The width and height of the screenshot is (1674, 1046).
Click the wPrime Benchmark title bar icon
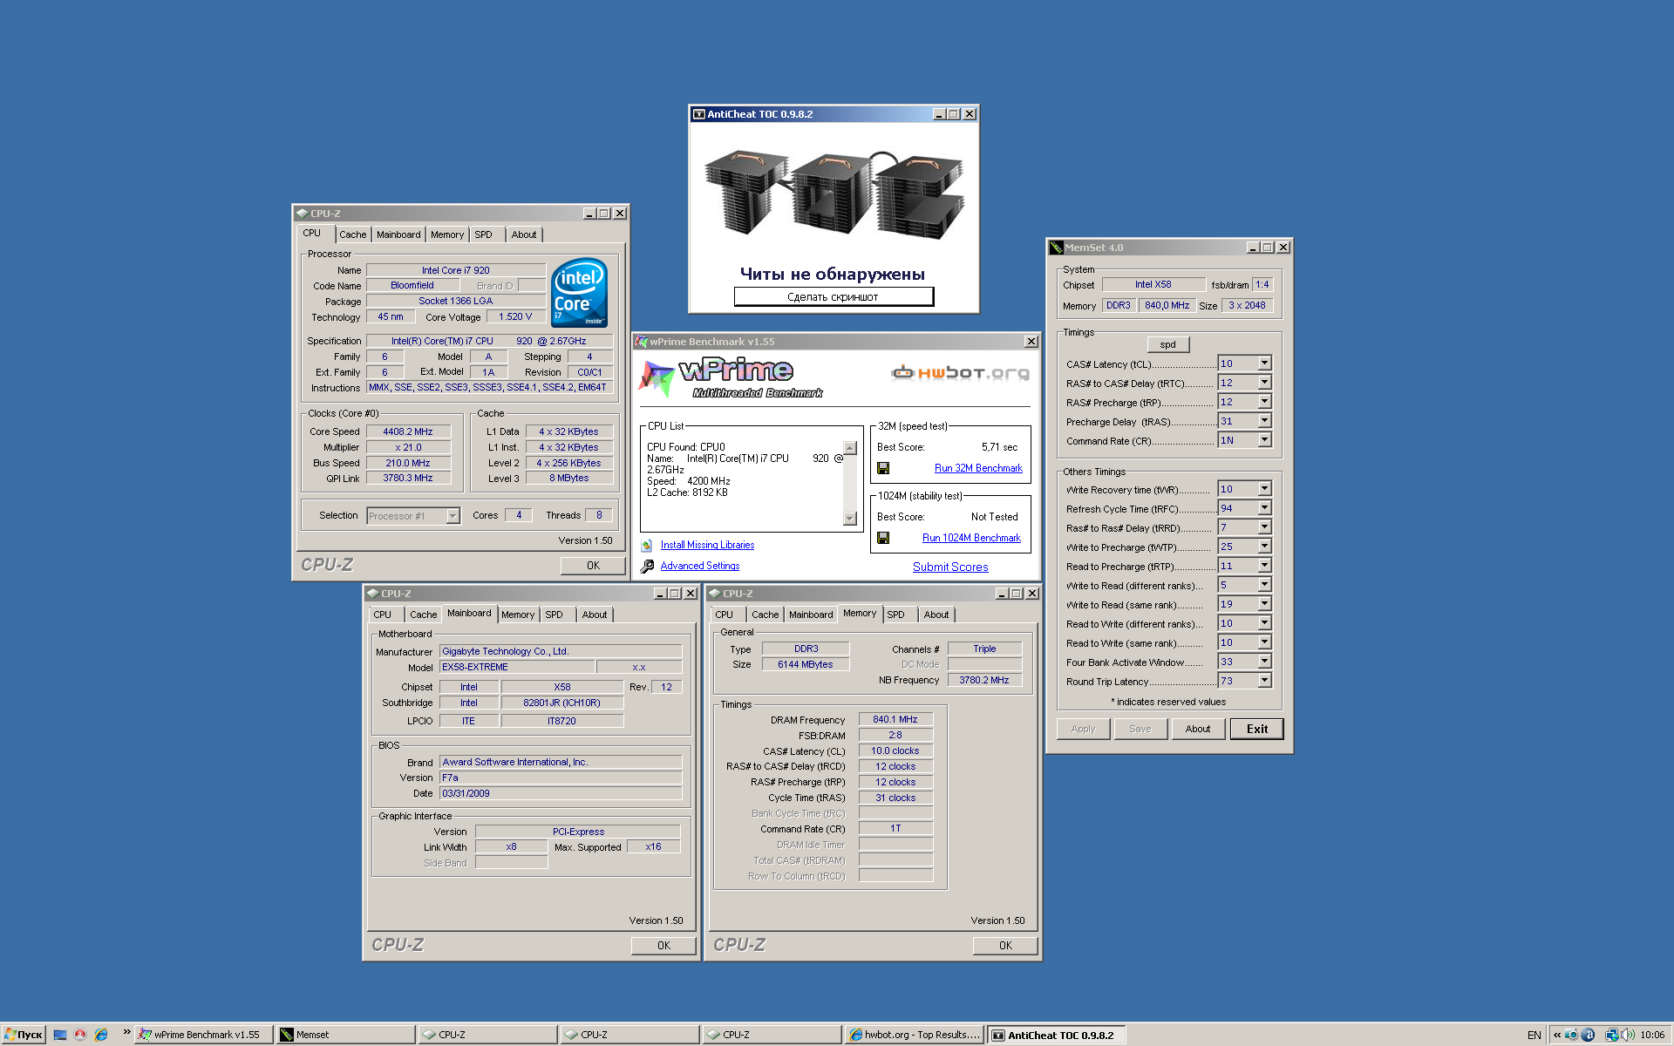[642, 342]
